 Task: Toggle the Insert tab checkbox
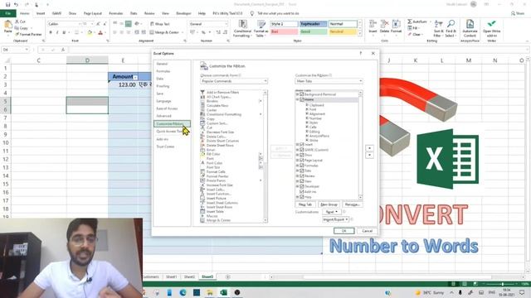(302, 144)
